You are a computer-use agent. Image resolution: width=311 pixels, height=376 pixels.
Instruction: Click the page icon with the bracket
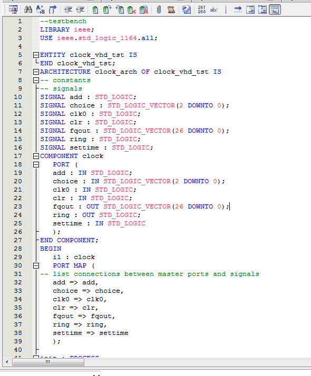tap(263, 9)
